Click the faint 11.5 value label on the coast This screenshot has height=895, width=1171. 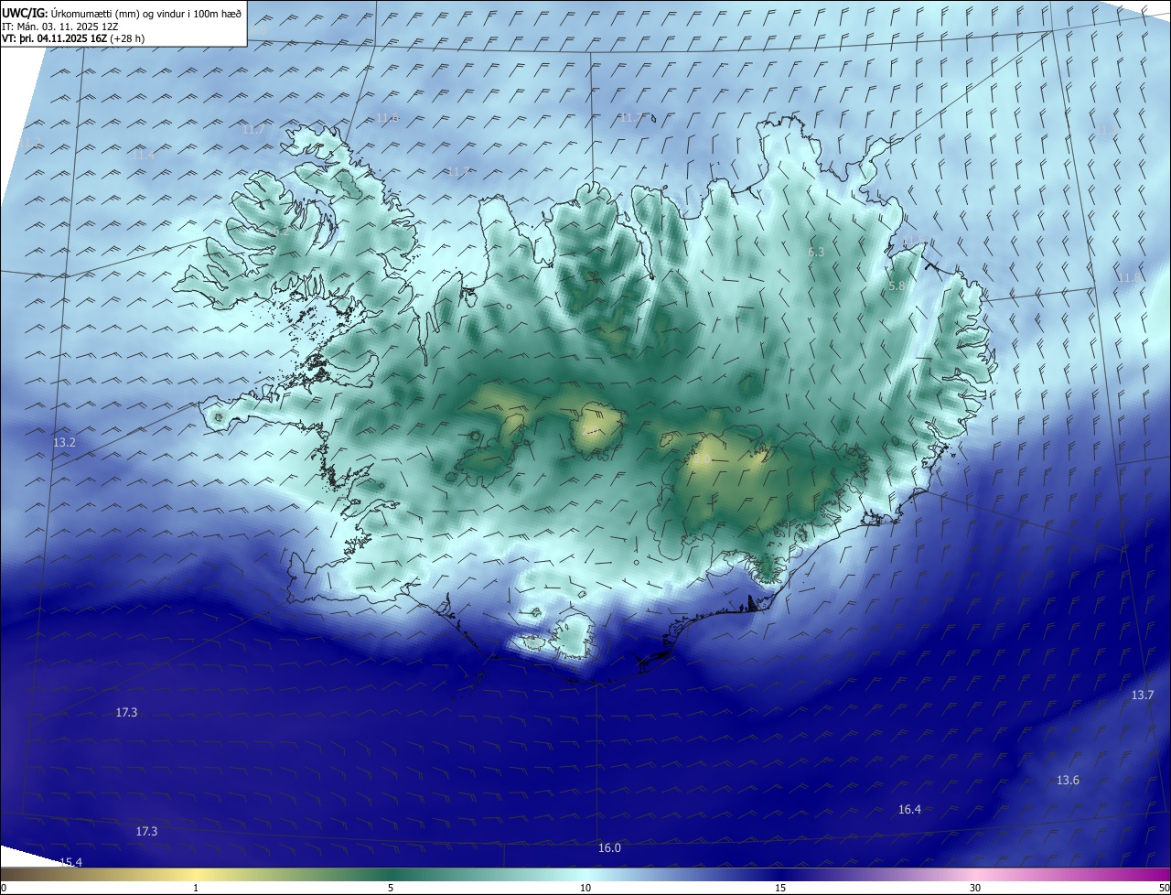click(x=914, y=241)
